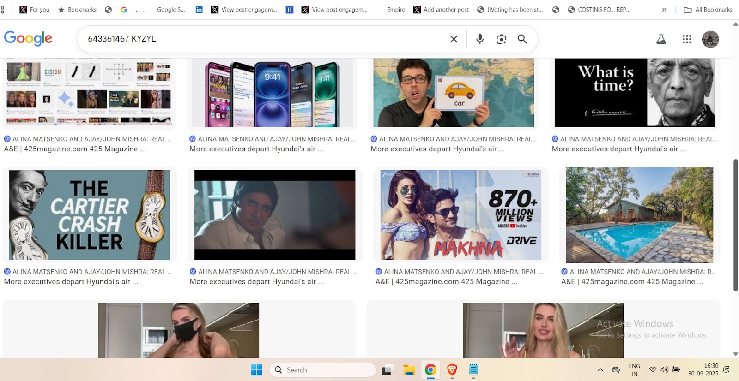
Task: Click inside the Google search field
Action: pos(263,39)
